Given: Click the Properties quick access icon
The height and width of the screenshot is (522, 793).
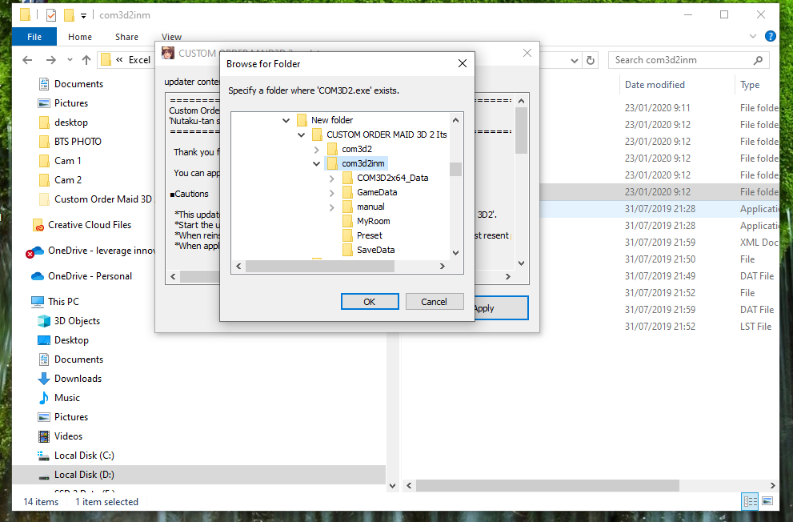Looking at the screenshot, I should click(51, 15).
